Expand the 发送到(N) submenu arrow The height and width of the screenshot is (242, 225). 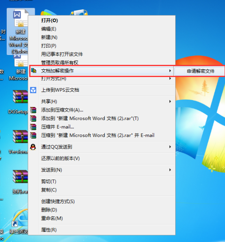pos(170,170)
